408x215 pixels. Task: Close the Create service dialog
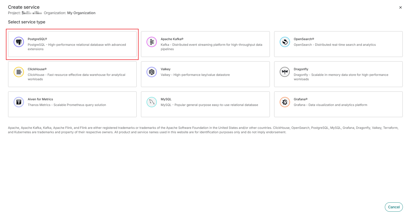400,7
